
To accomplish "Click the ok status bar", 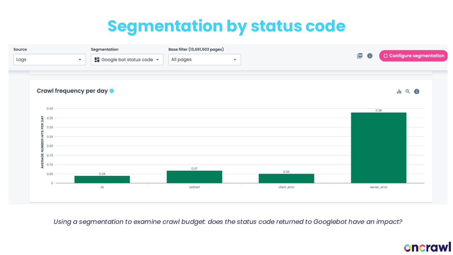I will pos(102,179).
